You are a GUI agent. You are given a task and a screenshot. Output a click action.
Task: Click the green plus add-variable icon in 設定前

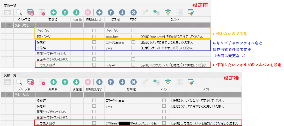pyautogui.click(x=53, y=12)
